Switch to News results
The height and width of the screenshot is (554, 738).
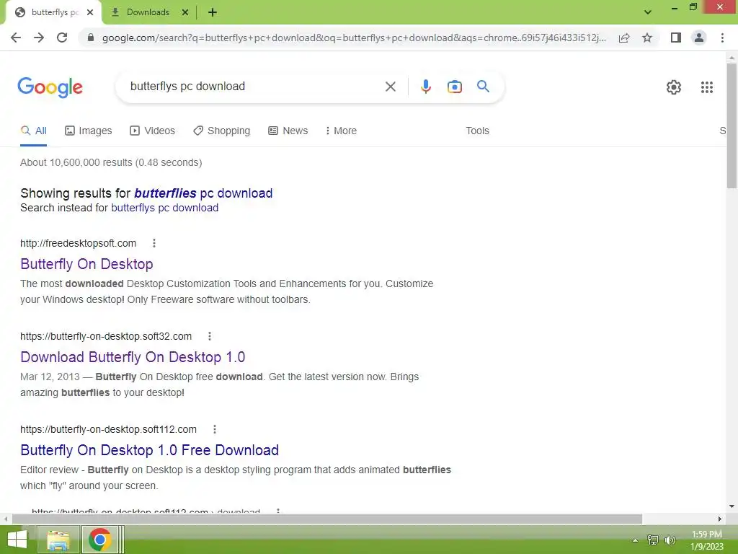coord(288,131)
